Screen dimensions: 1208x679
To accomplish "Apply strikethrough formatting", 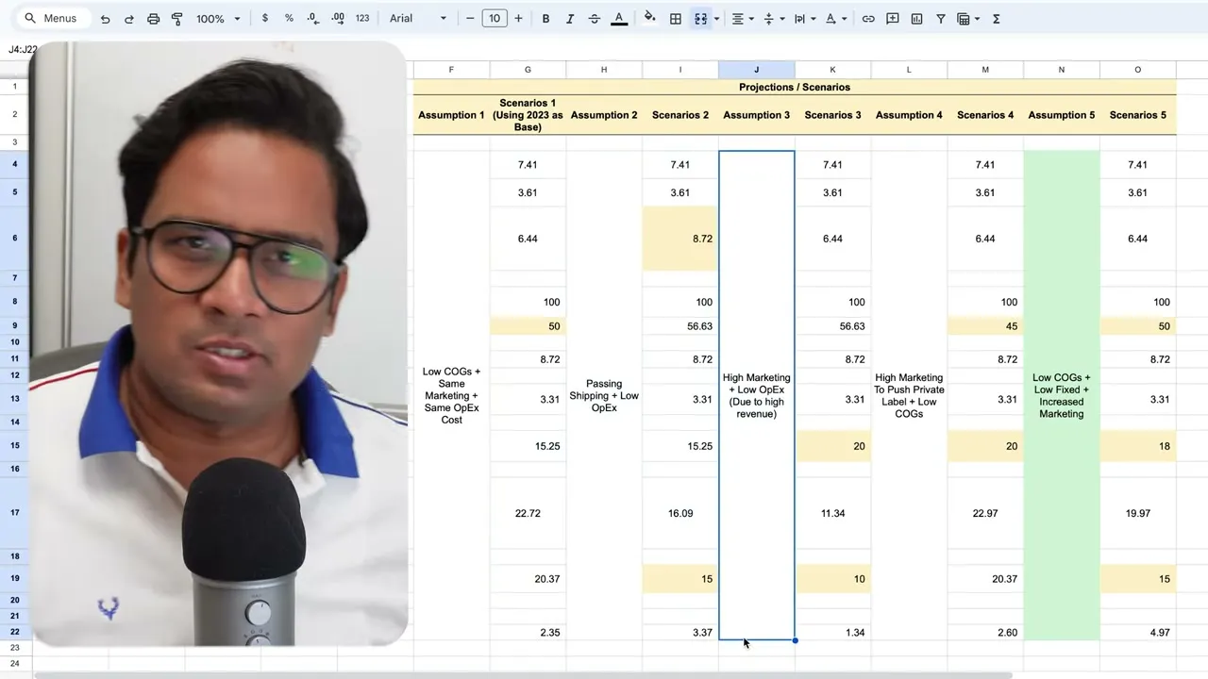I will click(594, 19).
